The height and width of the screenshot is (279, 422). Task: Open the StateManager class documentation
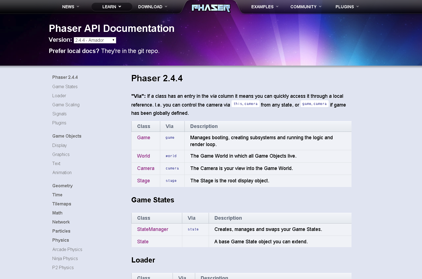point(153,229)
